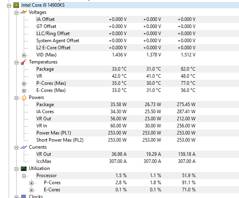Collapse the Currents section
The height and width of the screenshot is (198, 239).
coord(16,148)
